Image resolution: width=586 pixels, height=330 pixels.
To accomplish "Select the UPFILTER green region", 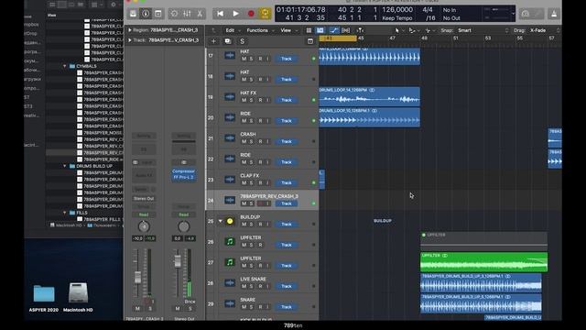I will pos(484,262).
